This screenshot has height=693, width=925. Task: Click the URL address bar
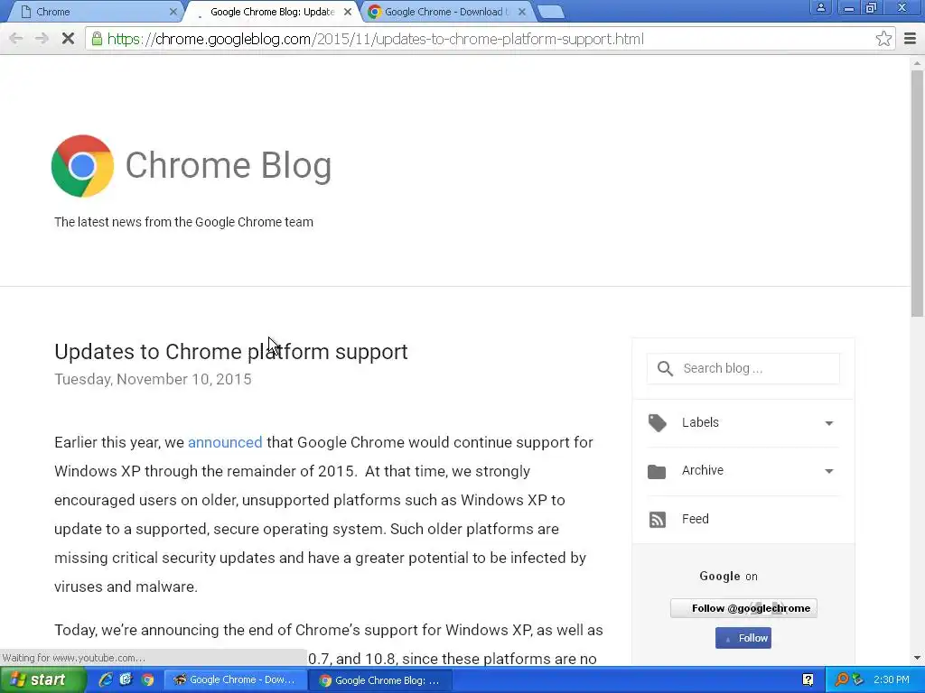click(490, 39)
